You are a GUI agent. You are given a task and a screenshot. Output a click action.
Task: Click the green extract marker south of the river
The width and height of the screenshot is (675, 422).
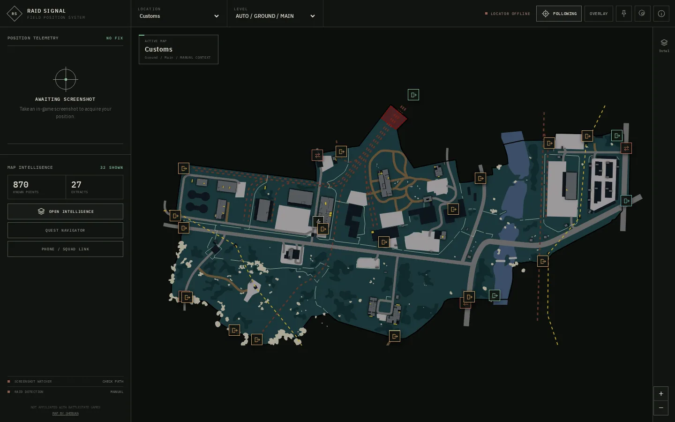pos(495,295)
